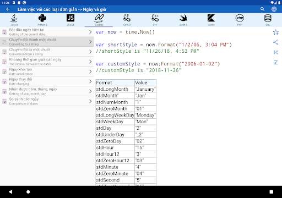This screenshot has width=282, height=198.
Task: Expand chevron for 'Getting of the current date'
Action: click(90, 32)
